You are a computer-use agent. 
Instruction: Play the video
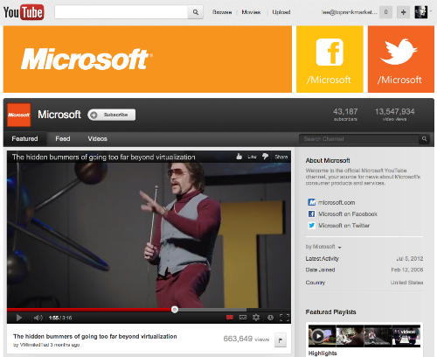click(x=19, y=318)
